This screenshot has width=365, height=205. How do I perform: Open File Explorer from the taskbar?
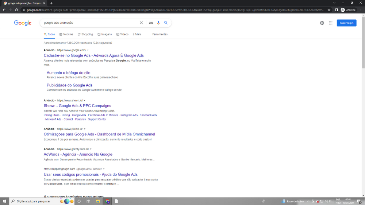coord(98,201)
